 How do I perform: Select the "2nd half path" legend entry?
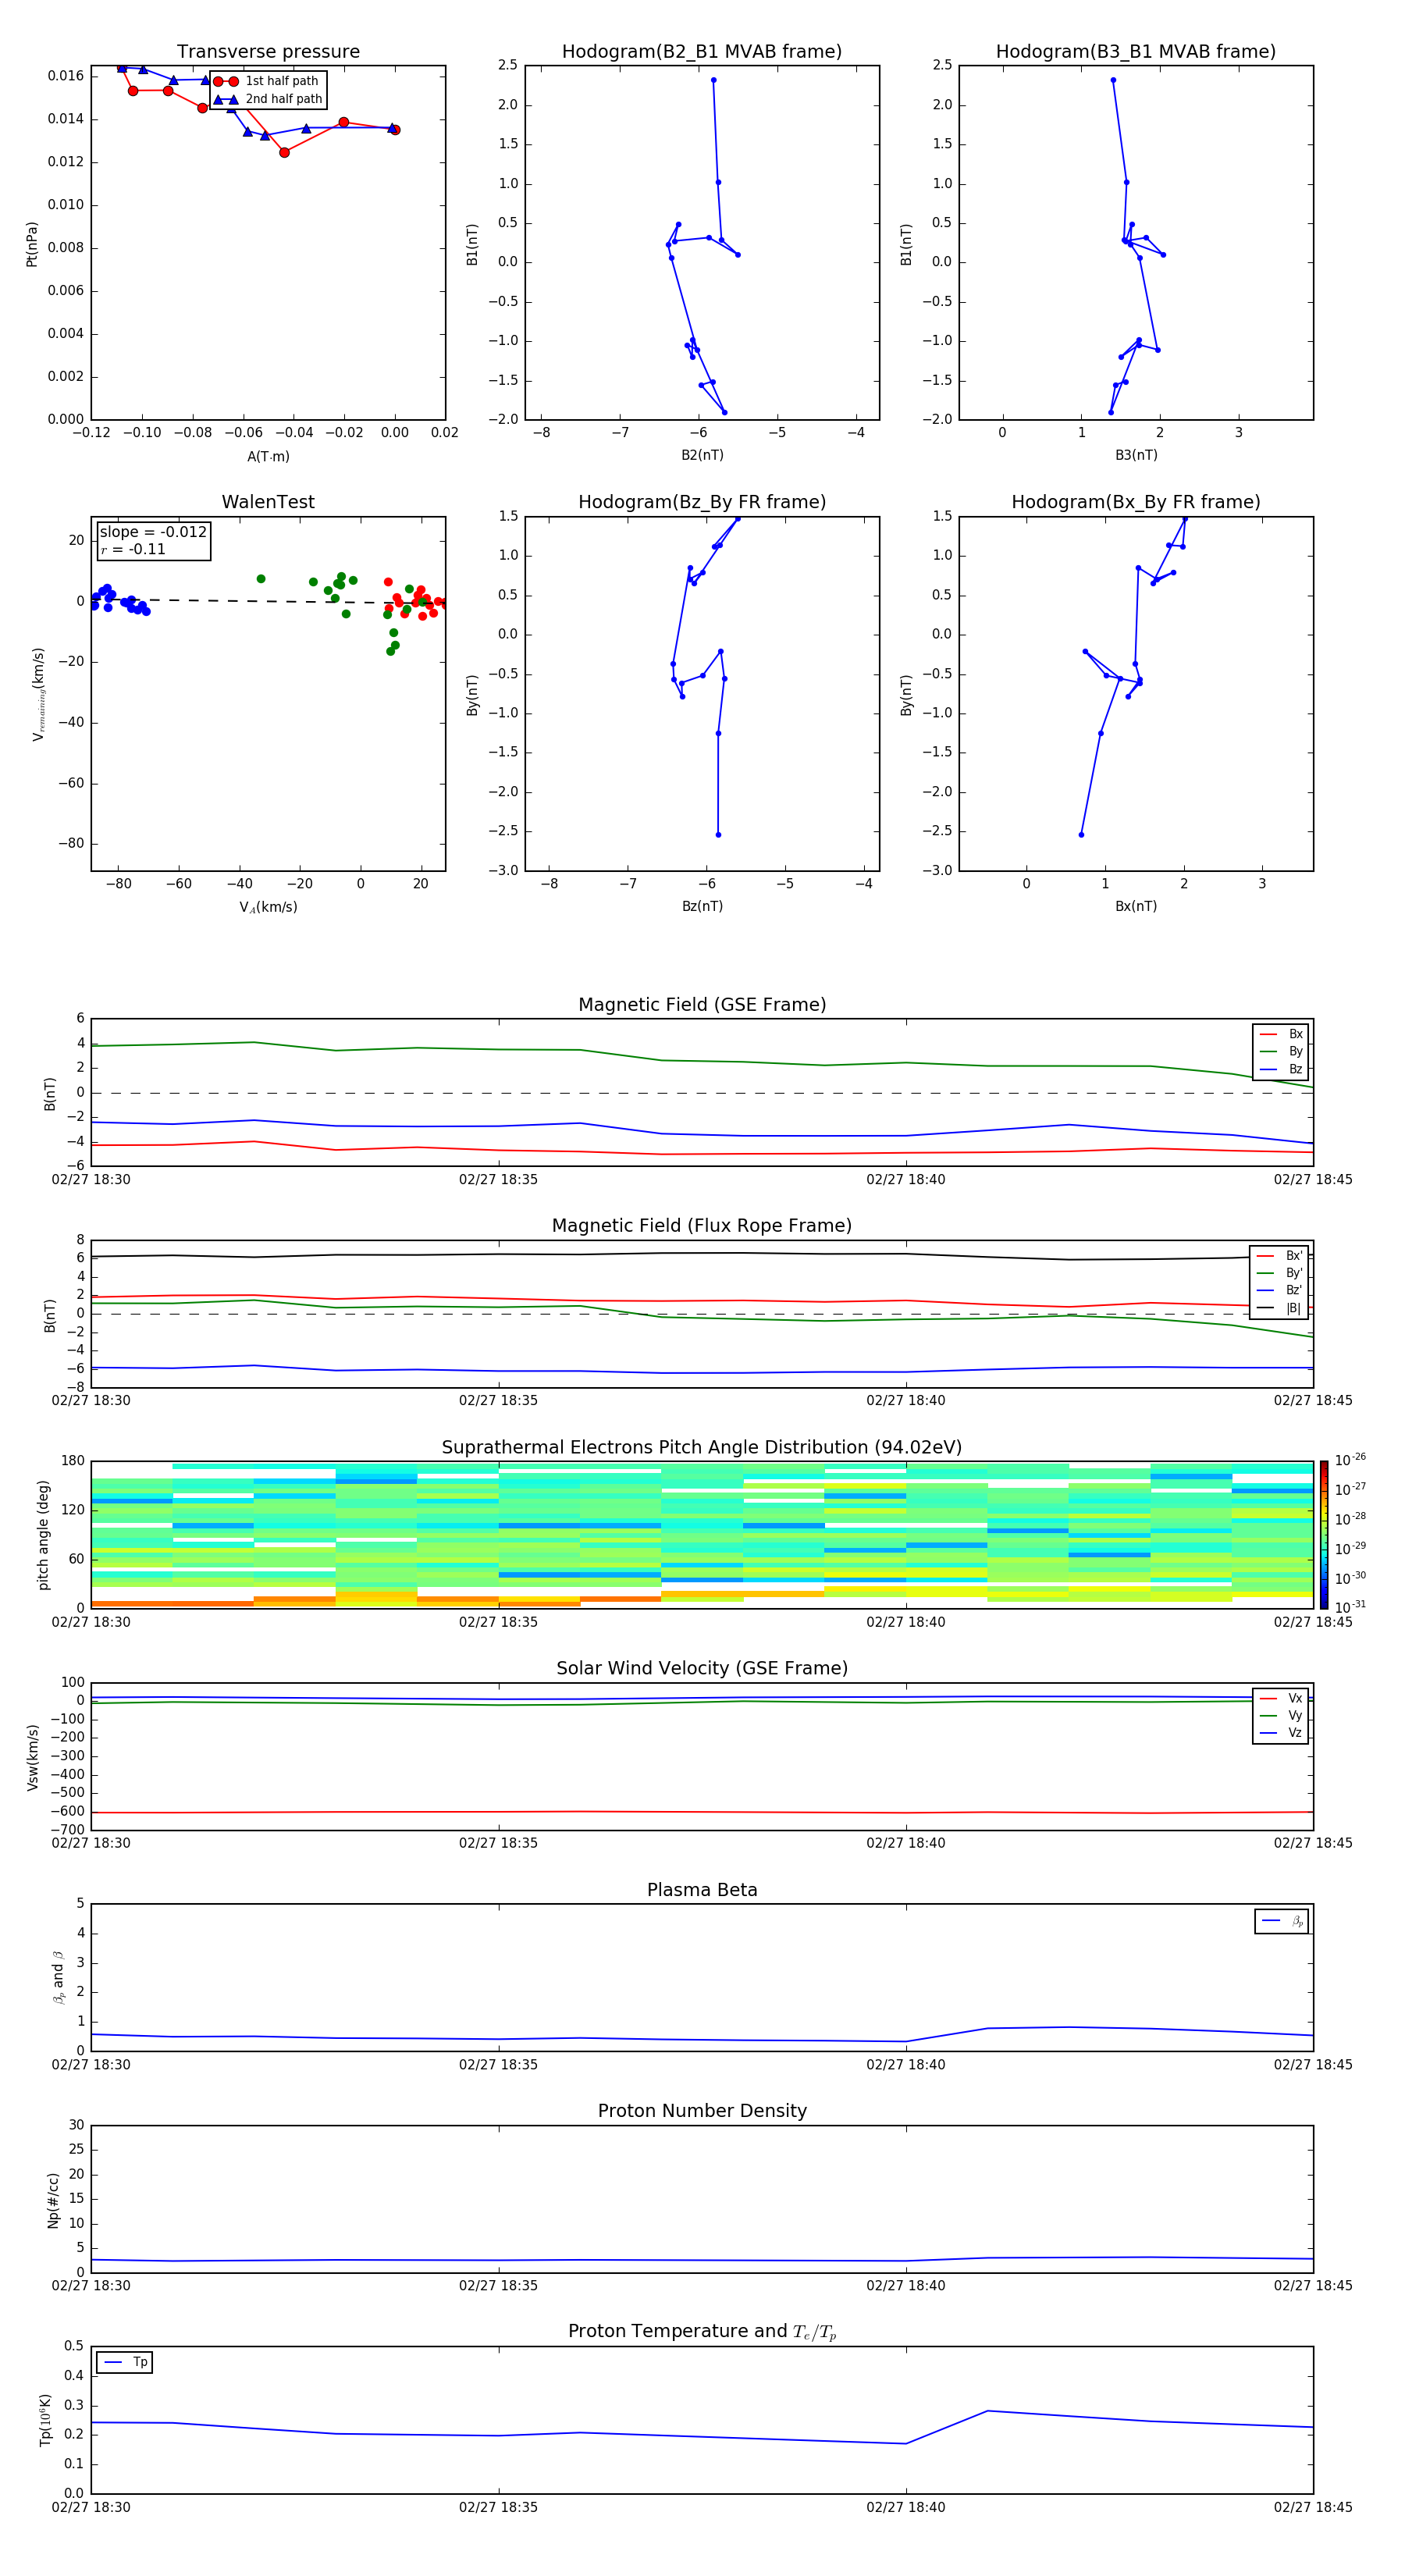click(x=269, y=99)
